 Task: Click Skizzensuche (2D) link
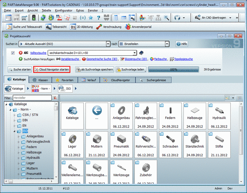[x=136, y=59]
